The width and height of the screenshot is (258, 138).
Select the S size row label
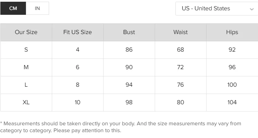pos(26,50)
